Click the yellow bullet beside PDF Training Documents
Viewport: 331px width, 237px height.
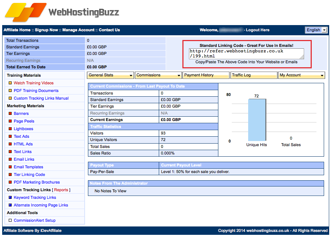pos(10,91)
